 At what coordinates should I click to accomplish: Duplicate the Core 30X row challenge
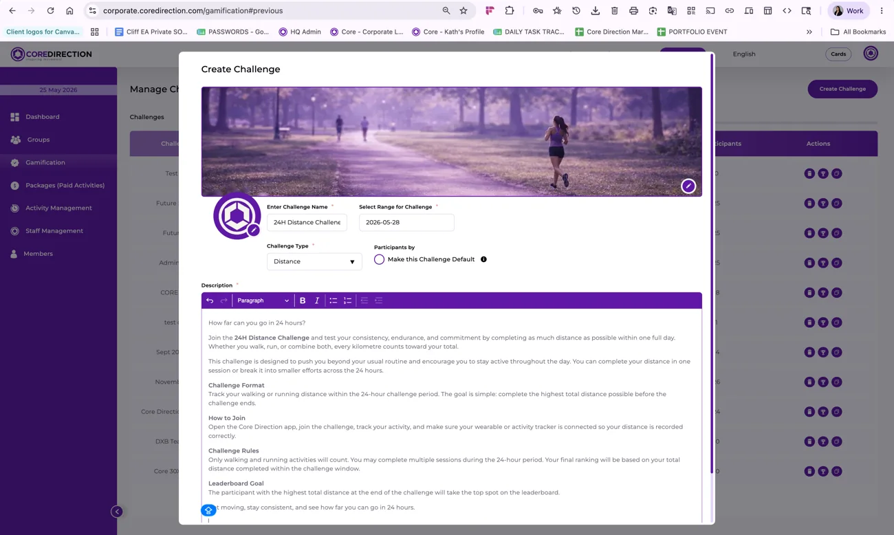[837, 471]
